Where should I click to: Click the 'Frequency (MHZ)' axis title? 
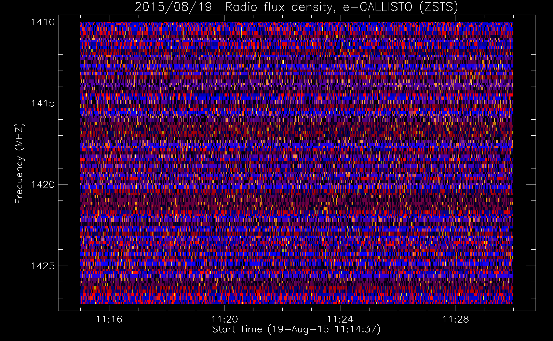click(20, 163)
